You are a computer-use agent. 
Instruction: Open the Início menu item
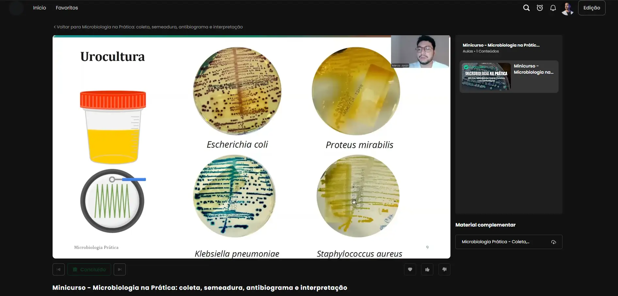40,8
